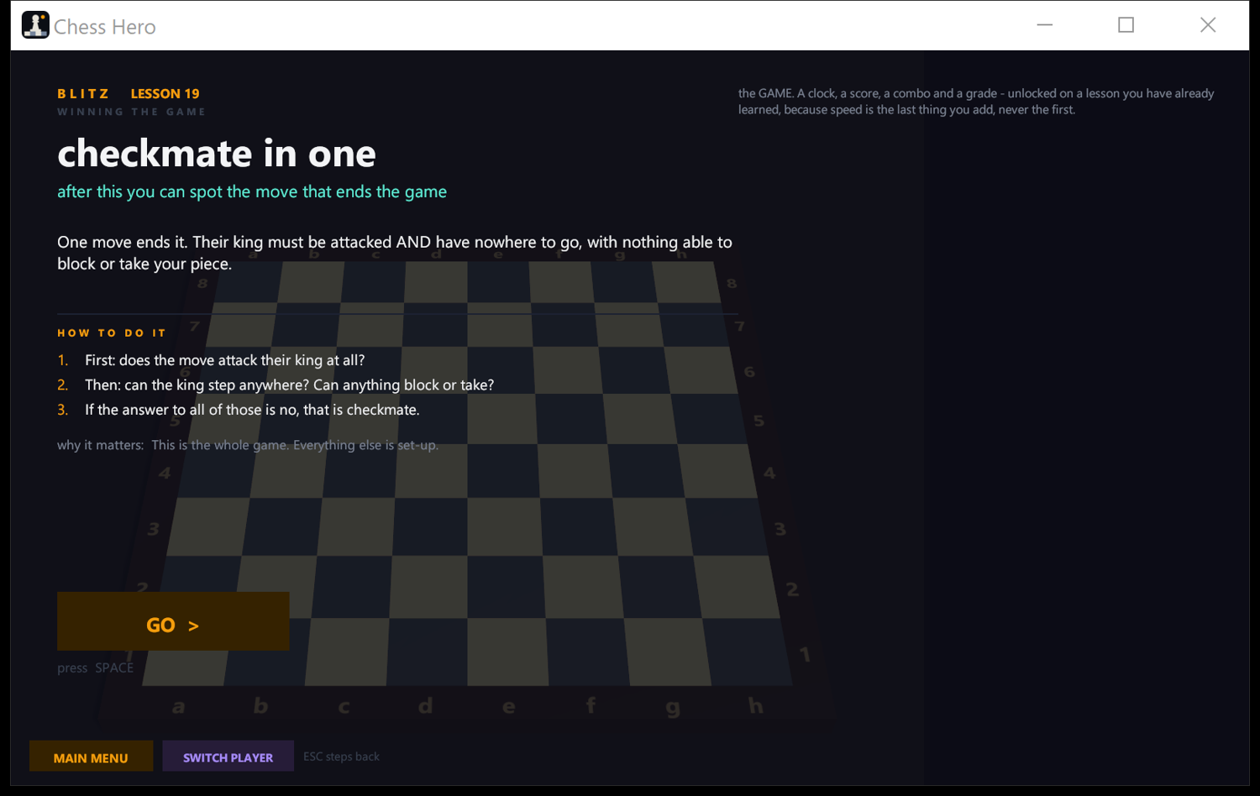Click the 'HOW TO DO IT' header
The height and width of the screenshot is (796, 1260).
coord(112,333)
